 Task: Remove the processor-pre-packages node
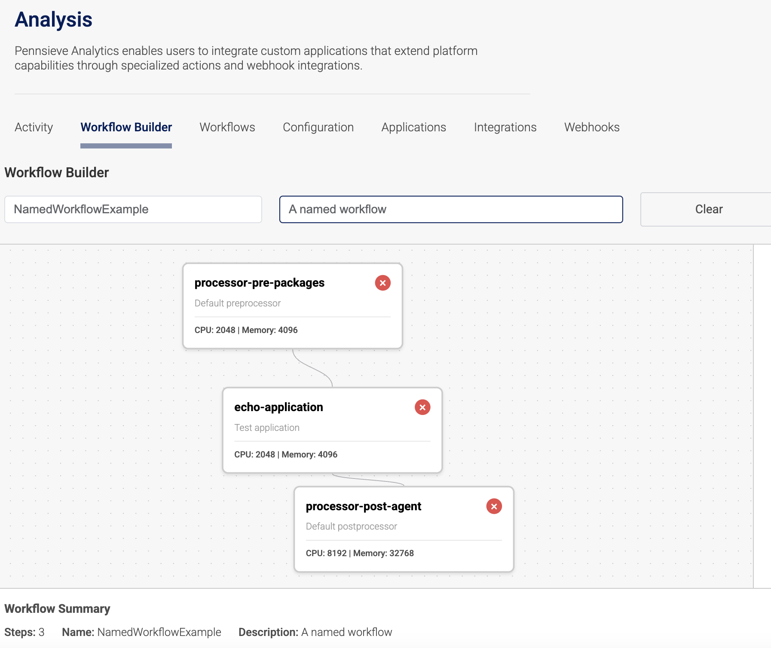pos(382,282)
